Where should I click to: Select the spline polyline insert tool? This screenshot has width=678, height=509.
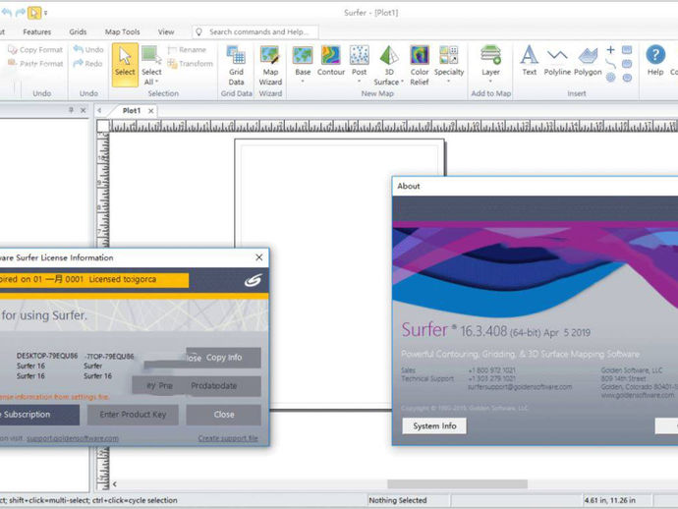coord(610,64)
